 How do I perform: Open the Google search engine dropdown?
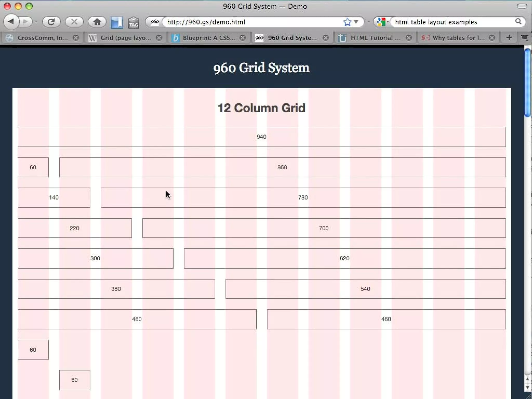(383, 22)
